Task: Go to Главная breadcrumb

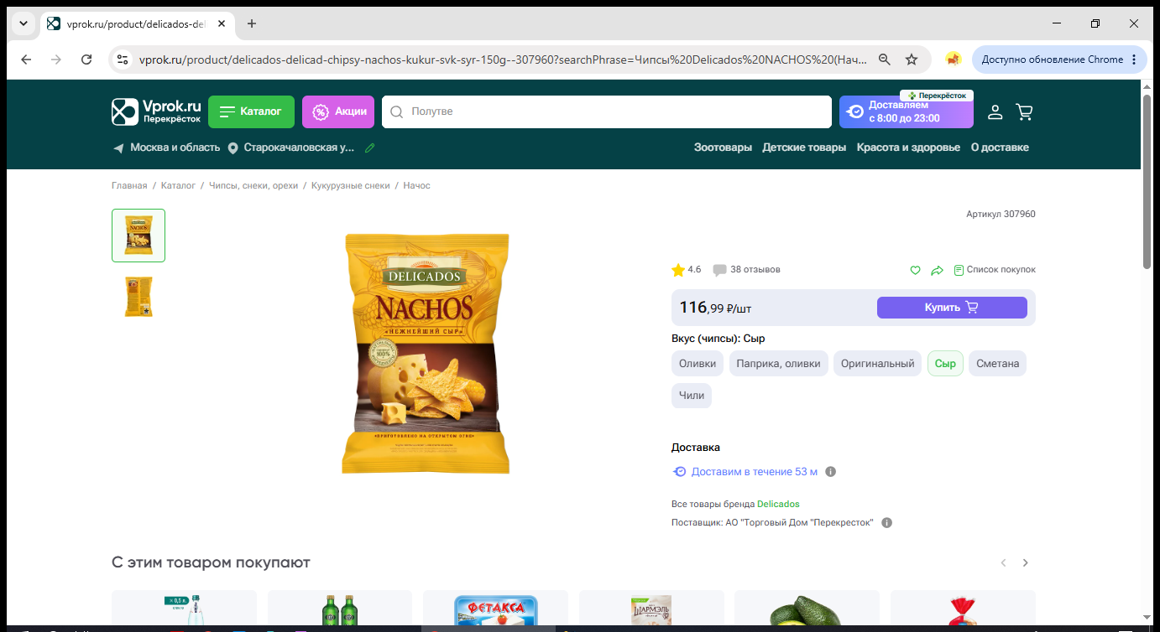Action: pyautogui.click(x=129, y=185)
